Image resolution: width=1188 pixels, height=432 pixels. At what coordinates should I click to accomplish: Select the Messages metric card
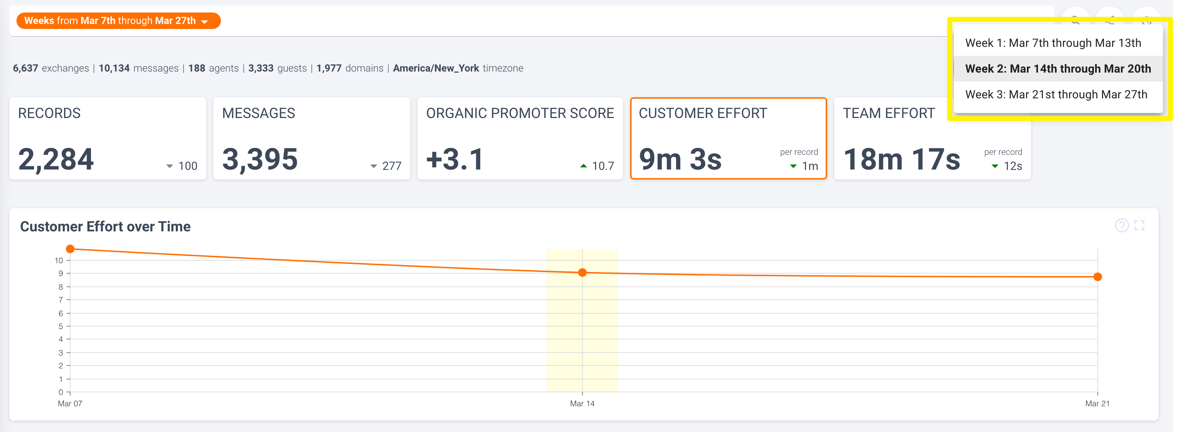(311, 138)
